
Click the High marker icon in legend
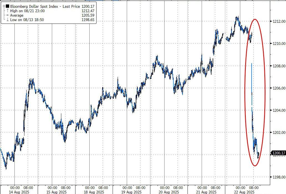7,11
